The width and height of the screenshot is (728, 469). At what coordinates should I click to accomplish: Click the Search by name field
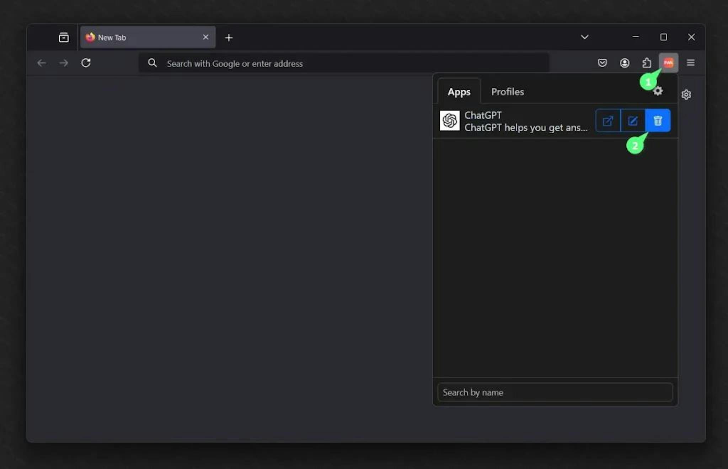555,392
